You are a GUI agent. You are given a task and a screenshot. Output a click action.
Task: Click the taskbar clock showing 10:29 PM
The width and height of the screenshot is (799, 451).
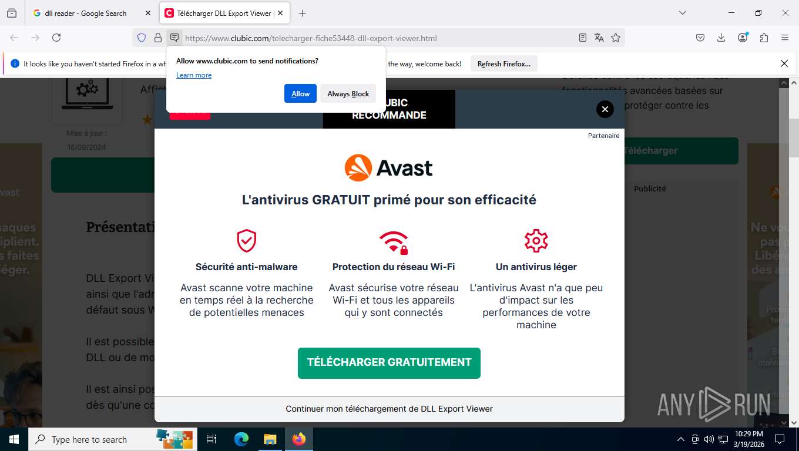click(749, 439)
